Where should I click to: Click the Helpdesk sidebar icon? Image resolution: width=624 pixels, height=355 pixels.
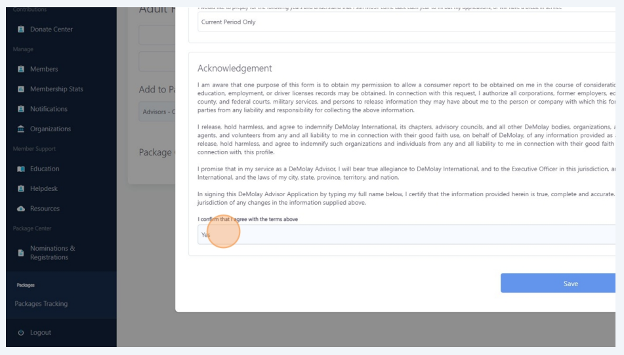click(21, 188)
